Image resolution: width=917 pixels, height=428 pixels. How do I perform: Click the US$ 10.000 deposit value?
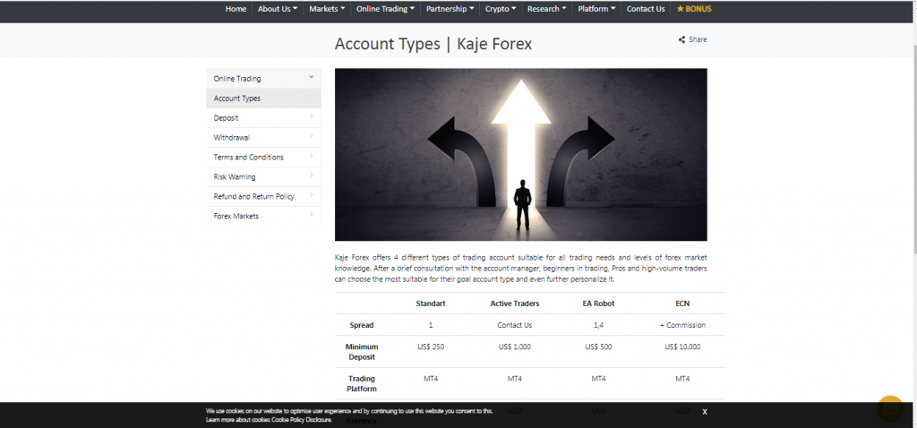682,347
